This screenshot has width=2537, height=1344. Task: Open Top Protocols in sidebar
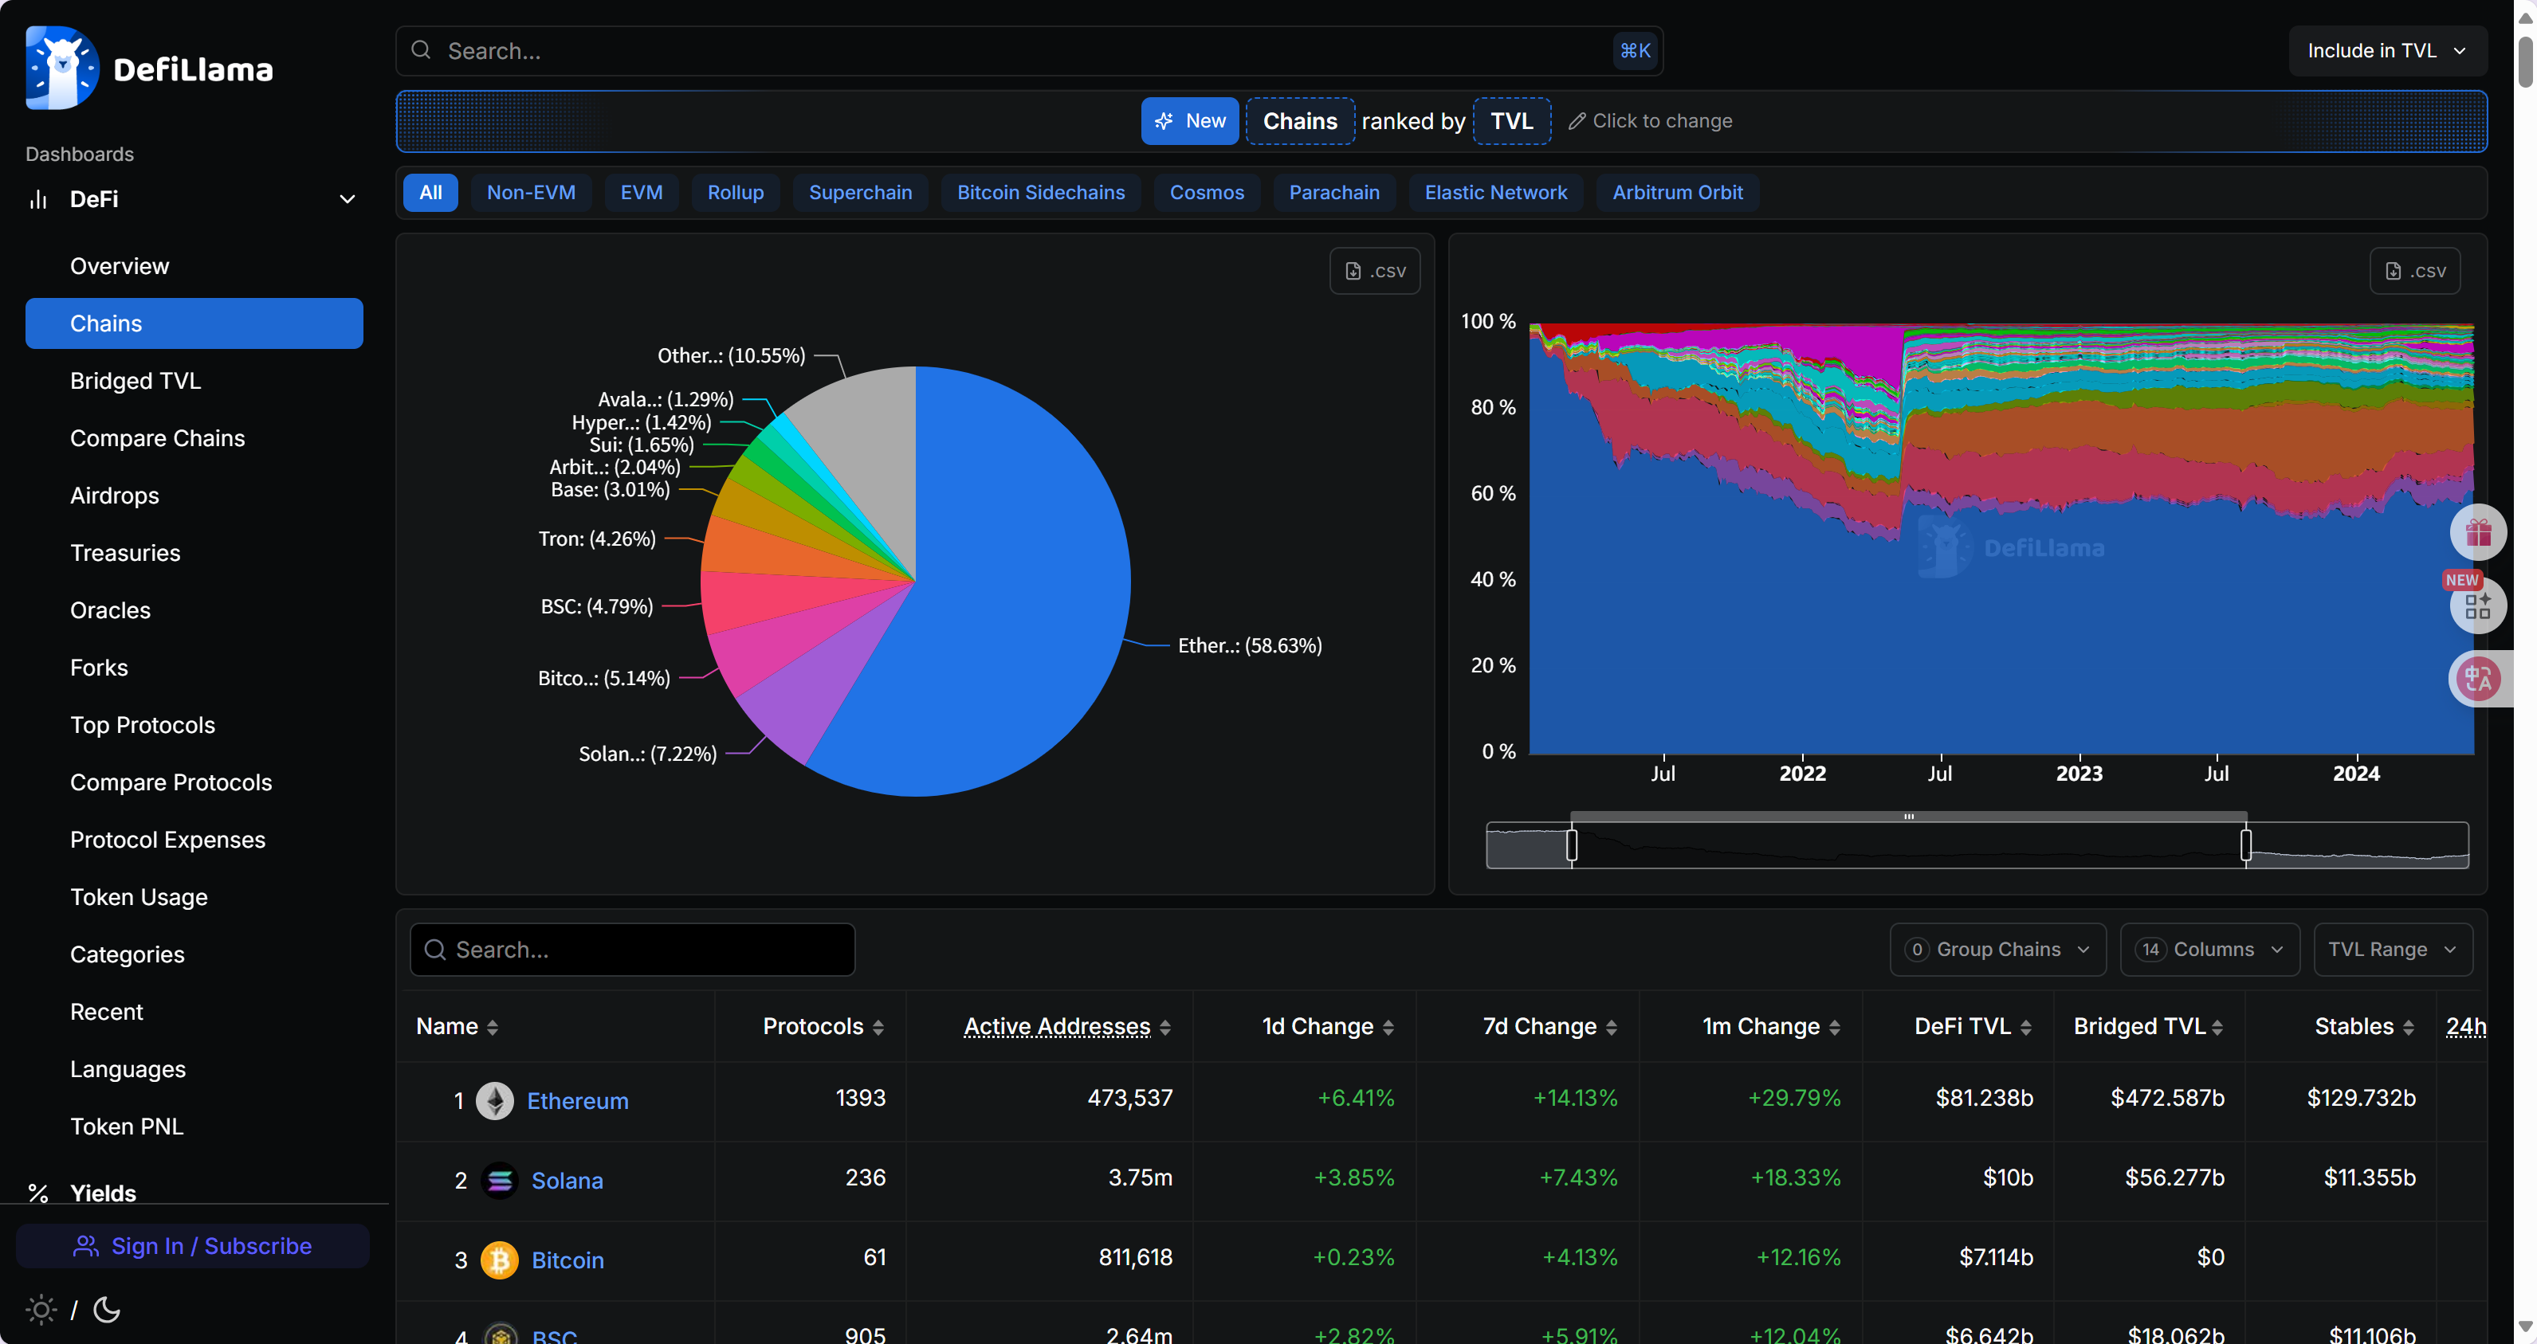click(x=194, y=725)
